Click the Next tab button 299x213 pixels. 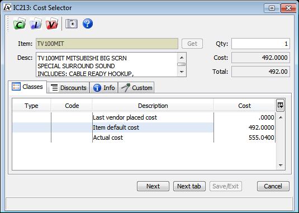(x=189, y=186)
